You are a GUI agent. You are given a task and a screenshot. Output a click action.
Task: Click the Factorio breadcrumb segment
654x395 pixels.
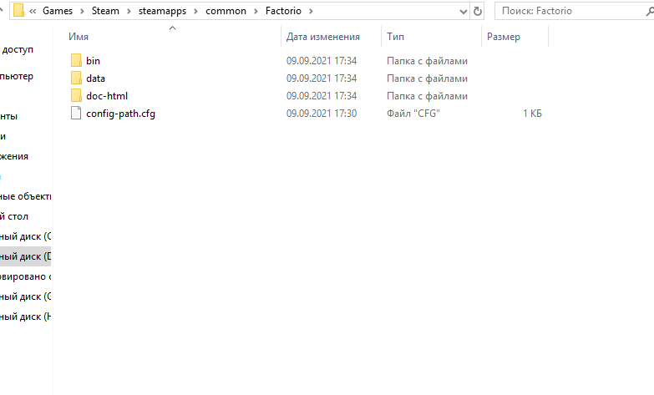pyautogui.click(x=283, y=11)
